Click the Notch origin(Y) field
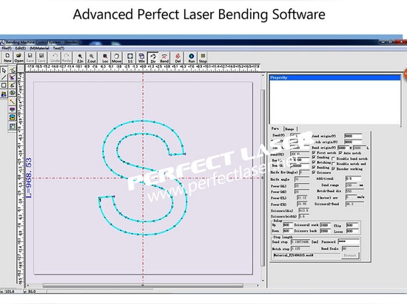 coord(353,142)
